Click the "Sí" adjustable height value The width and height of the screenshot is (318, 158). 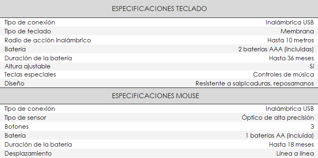tap(312, 66)
